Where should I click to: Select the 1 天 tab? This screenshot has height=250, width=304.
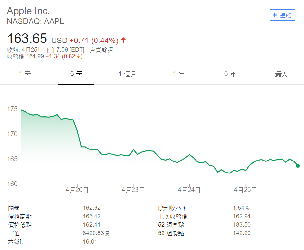(25, 74)
